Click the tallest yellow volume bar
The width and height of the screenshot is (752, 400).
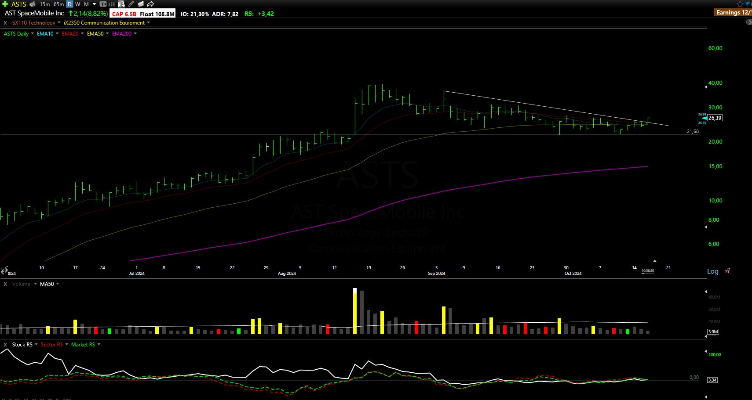point(355,311)
